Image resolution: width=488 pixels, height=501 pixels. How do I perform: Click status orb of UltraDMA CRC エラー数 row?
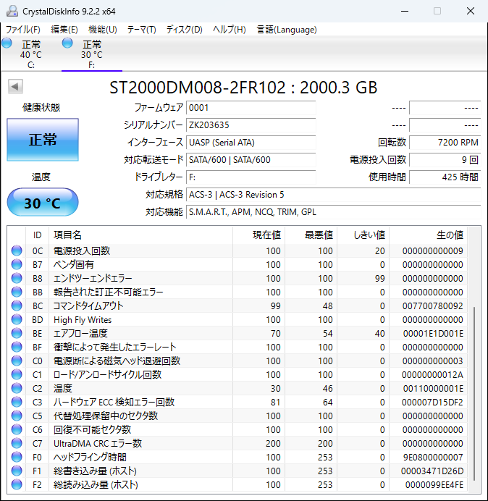point(17,443)
